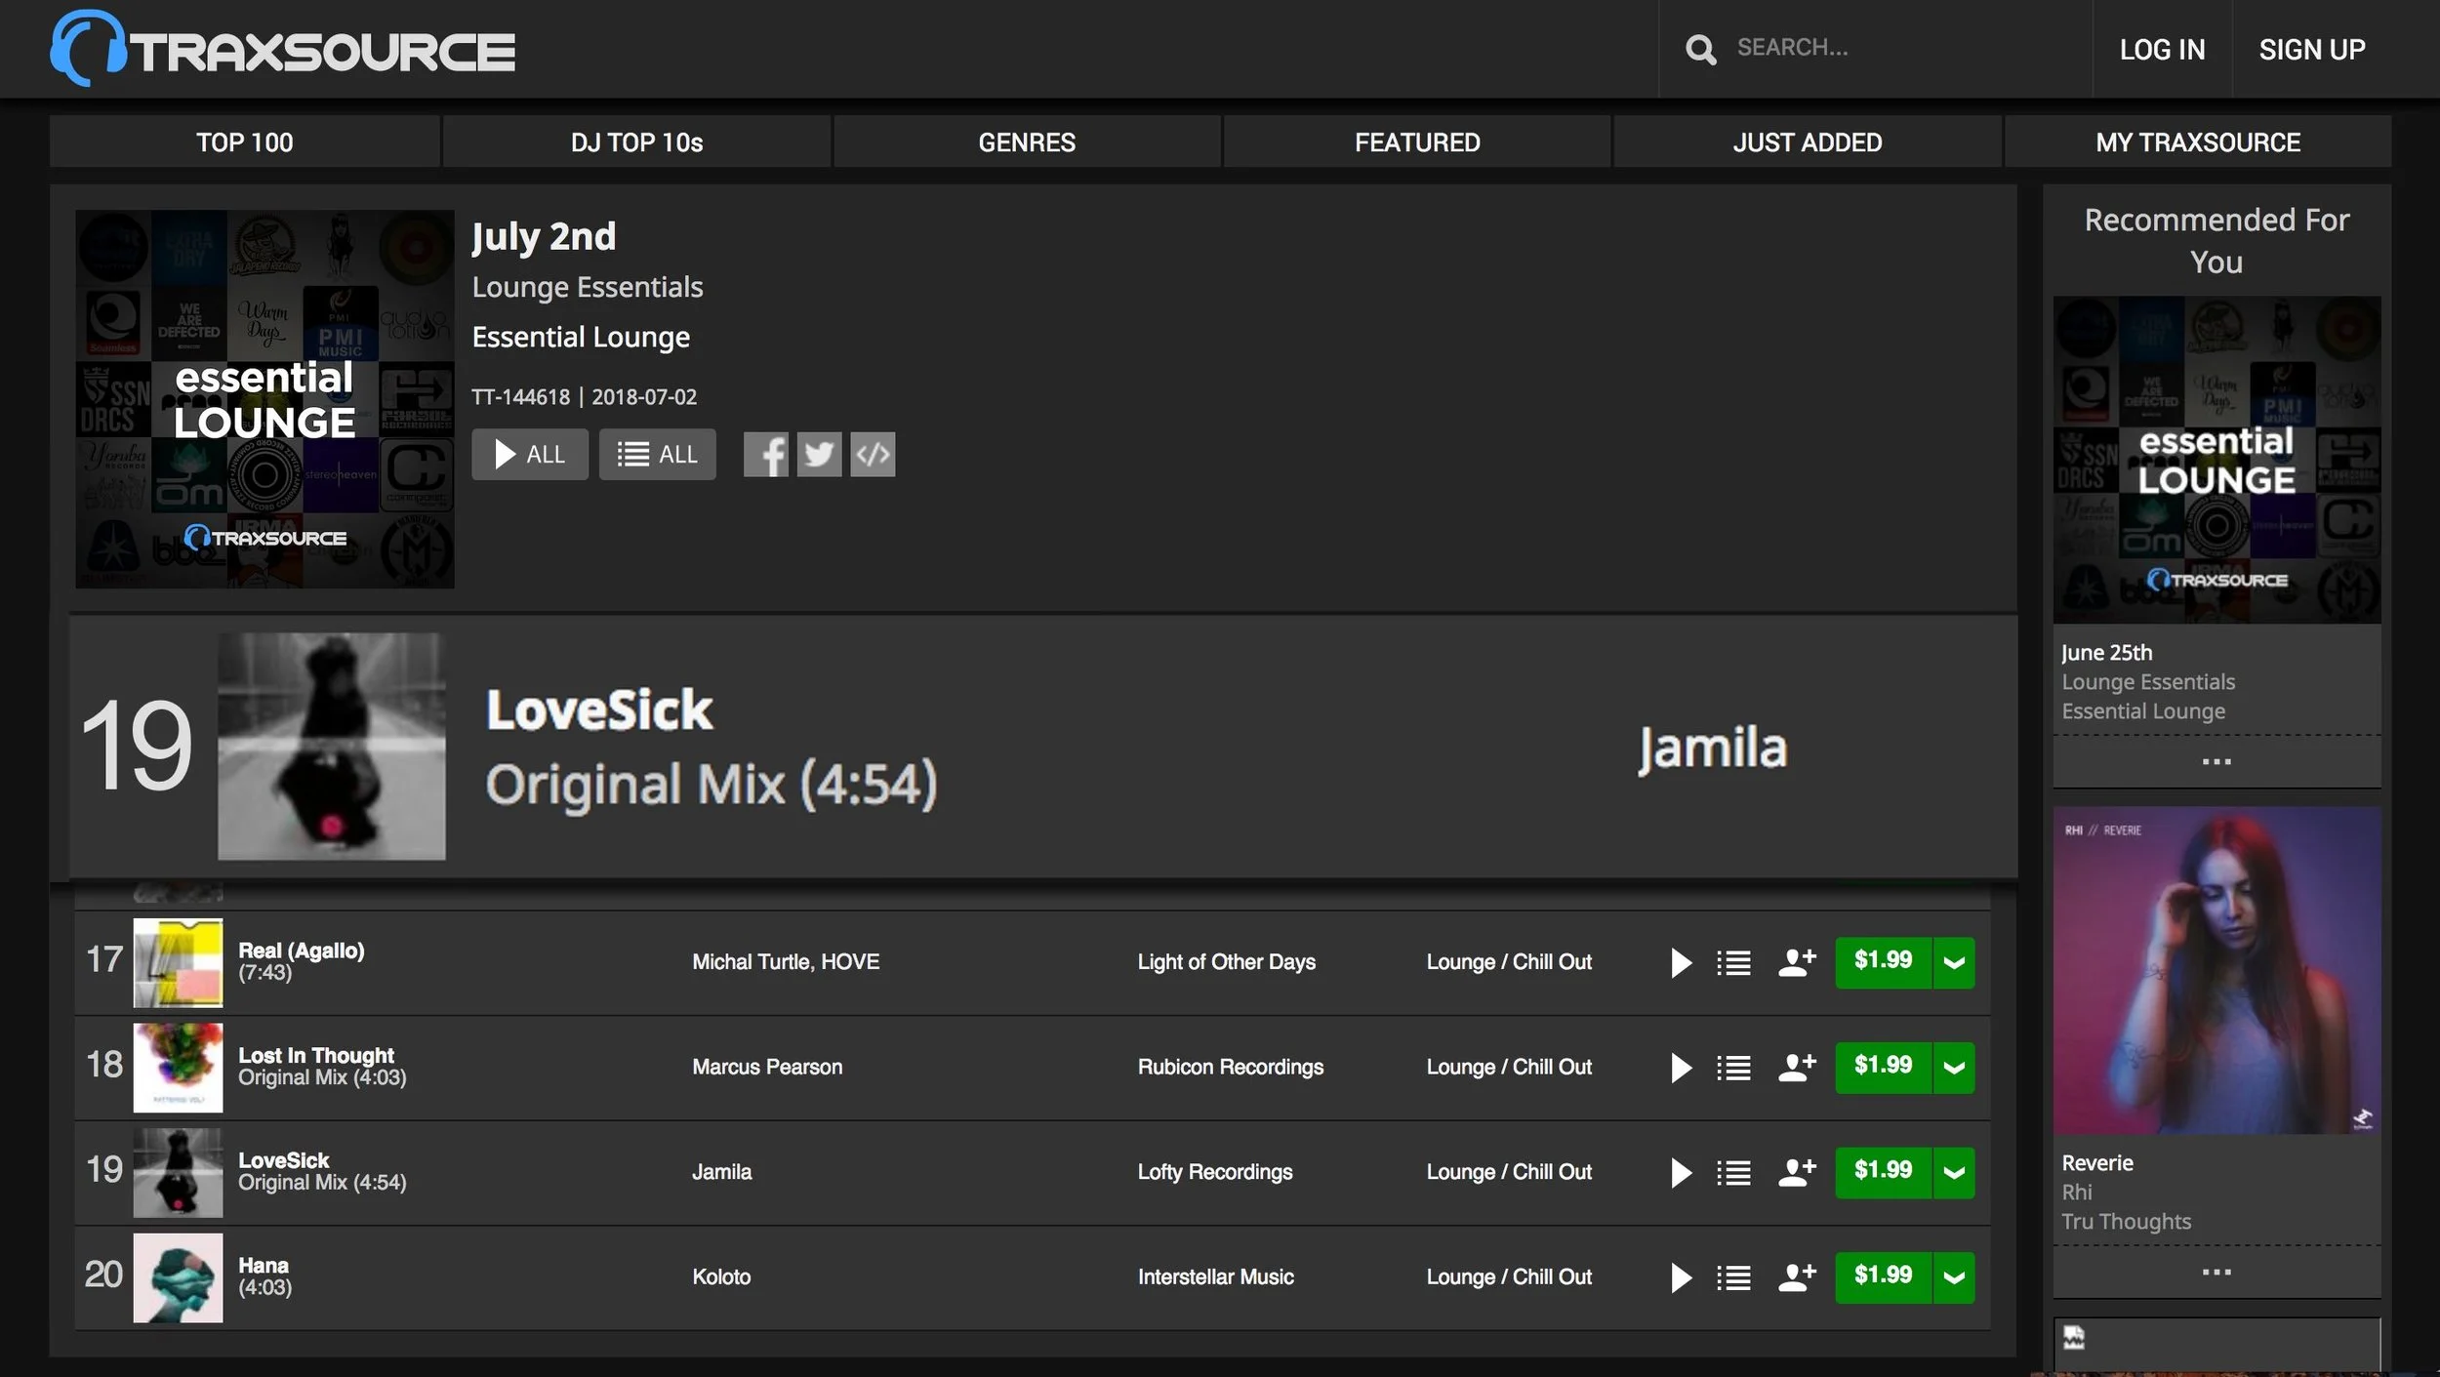Open the large LoveSick cover art
Viewport: 2440px width, 1377px height.
point(332,747)
